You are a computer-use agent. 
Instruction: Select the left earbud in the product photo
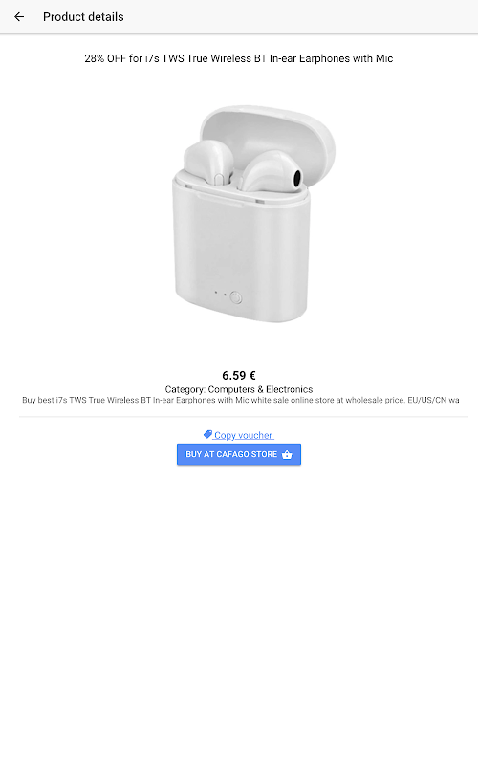click(x=208, y=162)
